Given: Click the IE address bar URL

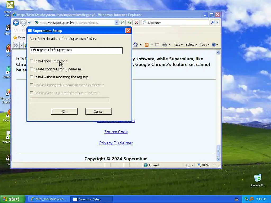Looking at the screenshot, I should pos(74,23).
